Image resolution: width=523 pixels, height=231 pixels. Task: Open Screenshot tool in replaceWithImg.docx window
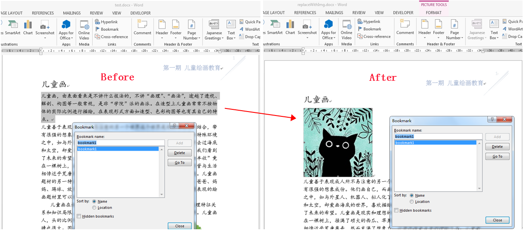tap(307, 29)
